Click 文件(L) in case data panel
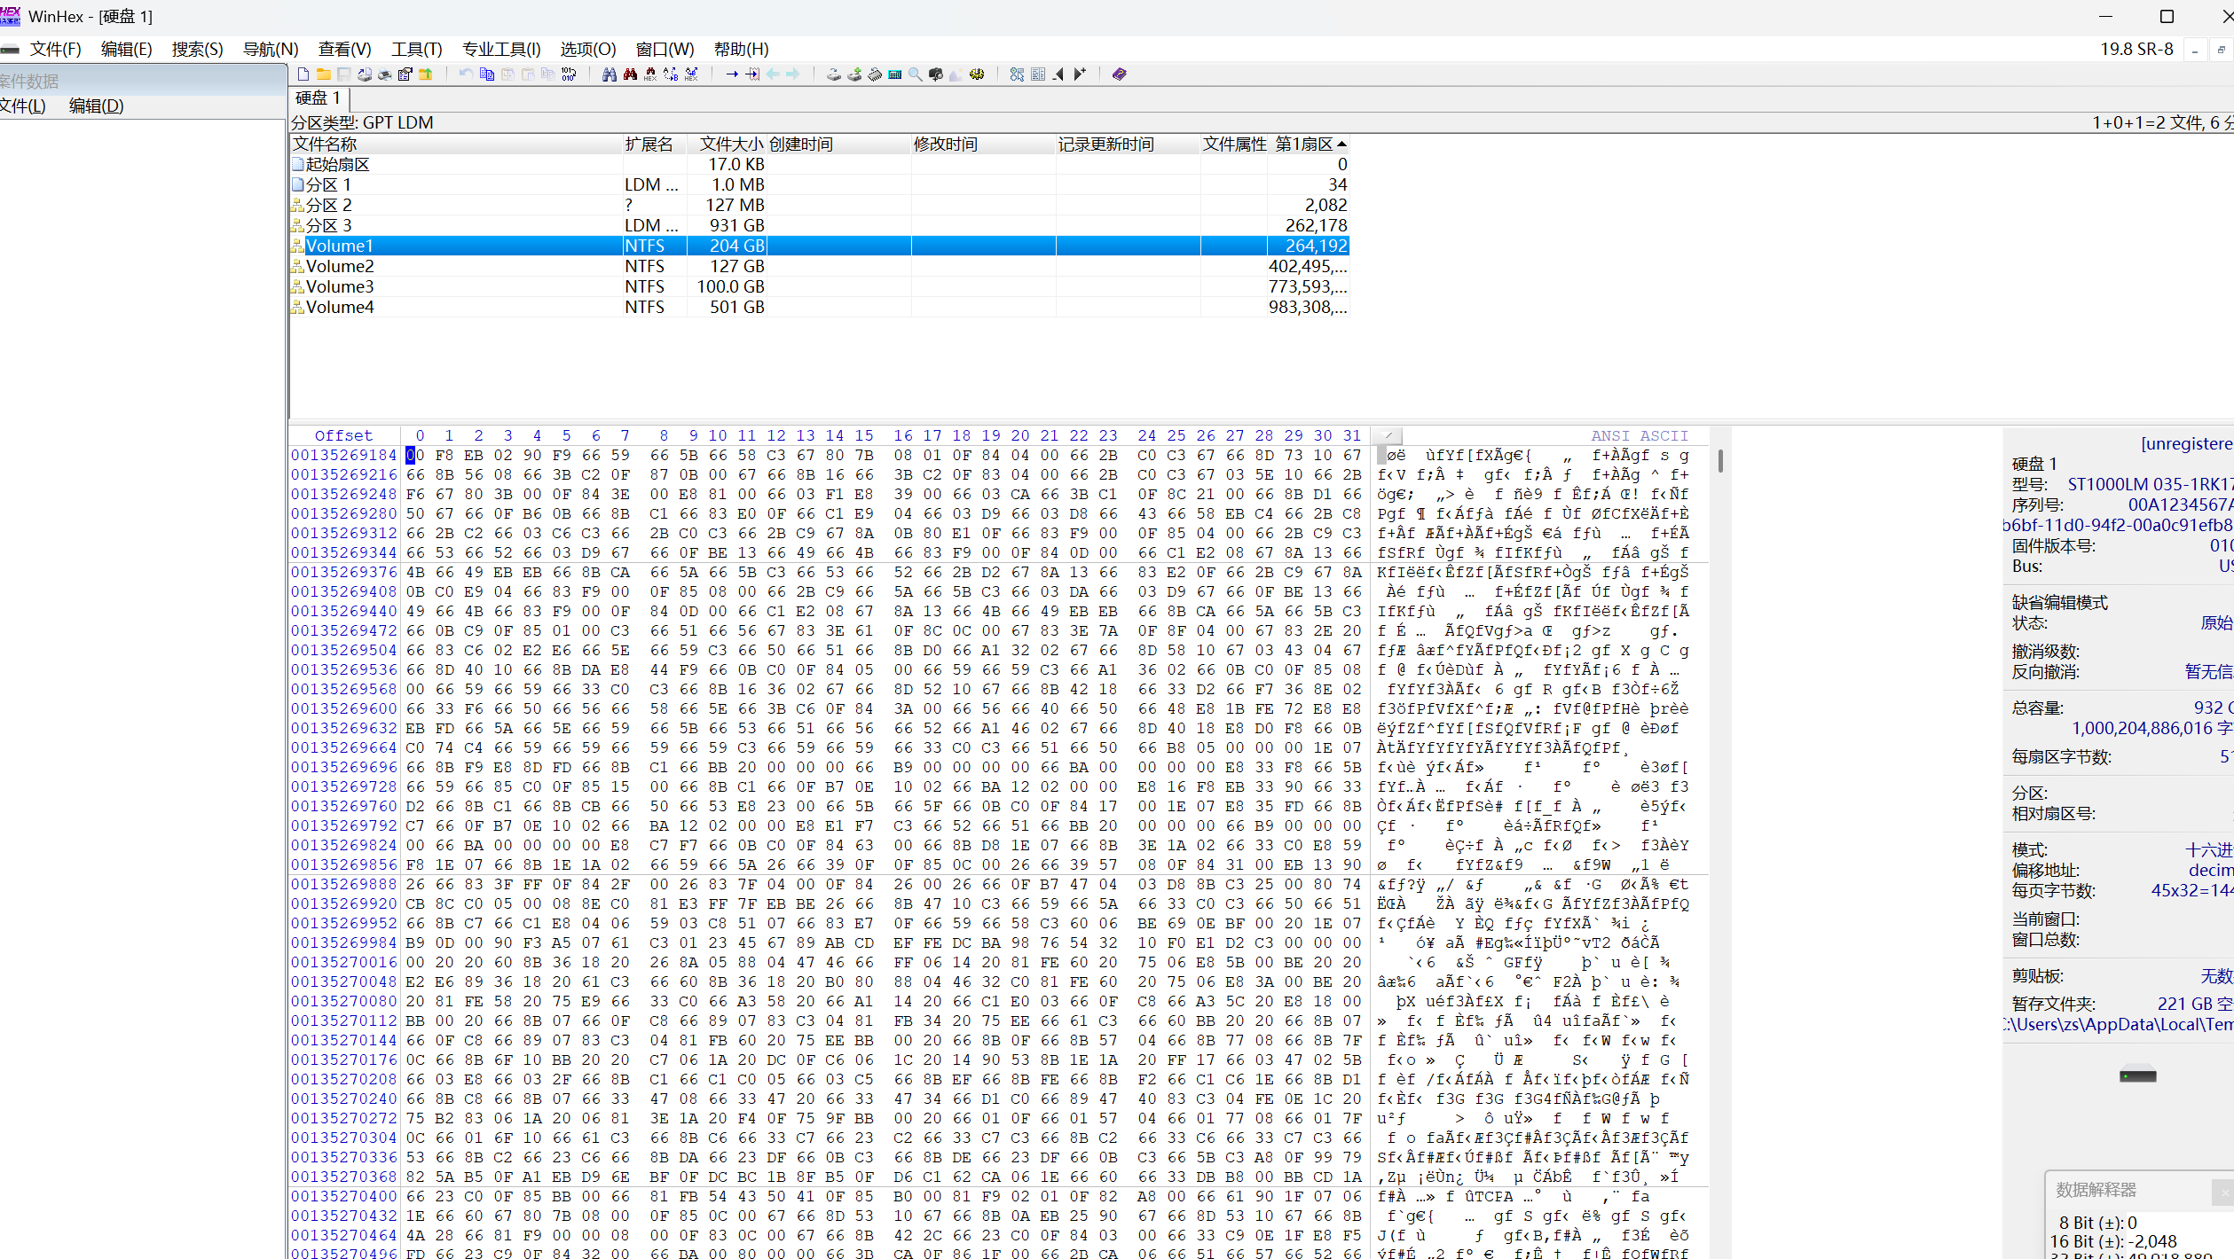The image size is (2234, 1259). pos(23,106)
